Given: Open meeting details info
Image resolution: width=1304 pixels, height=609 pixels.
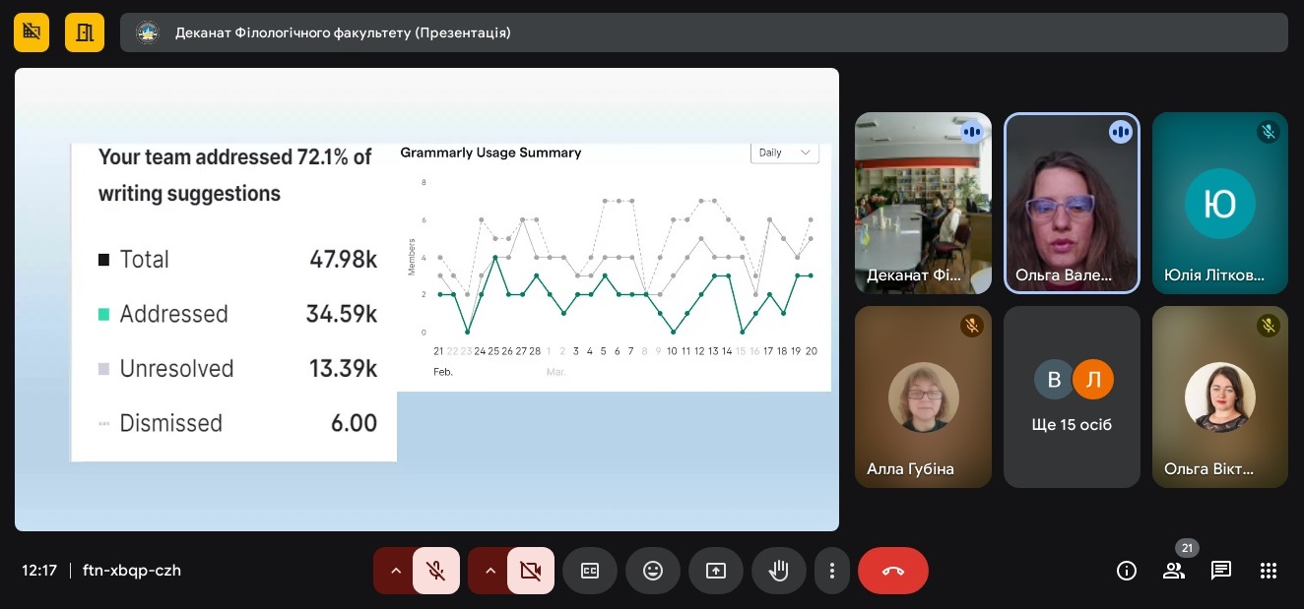Looking at the screenshot, I should (1127, 571).
